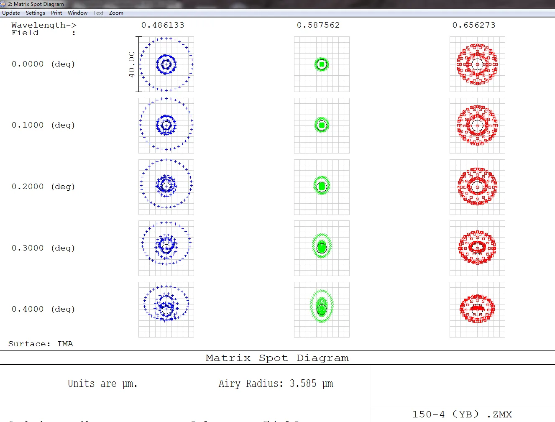Click wavelength value 0.486133
Viewport: 555px width, 422px height.
[163, 25]
